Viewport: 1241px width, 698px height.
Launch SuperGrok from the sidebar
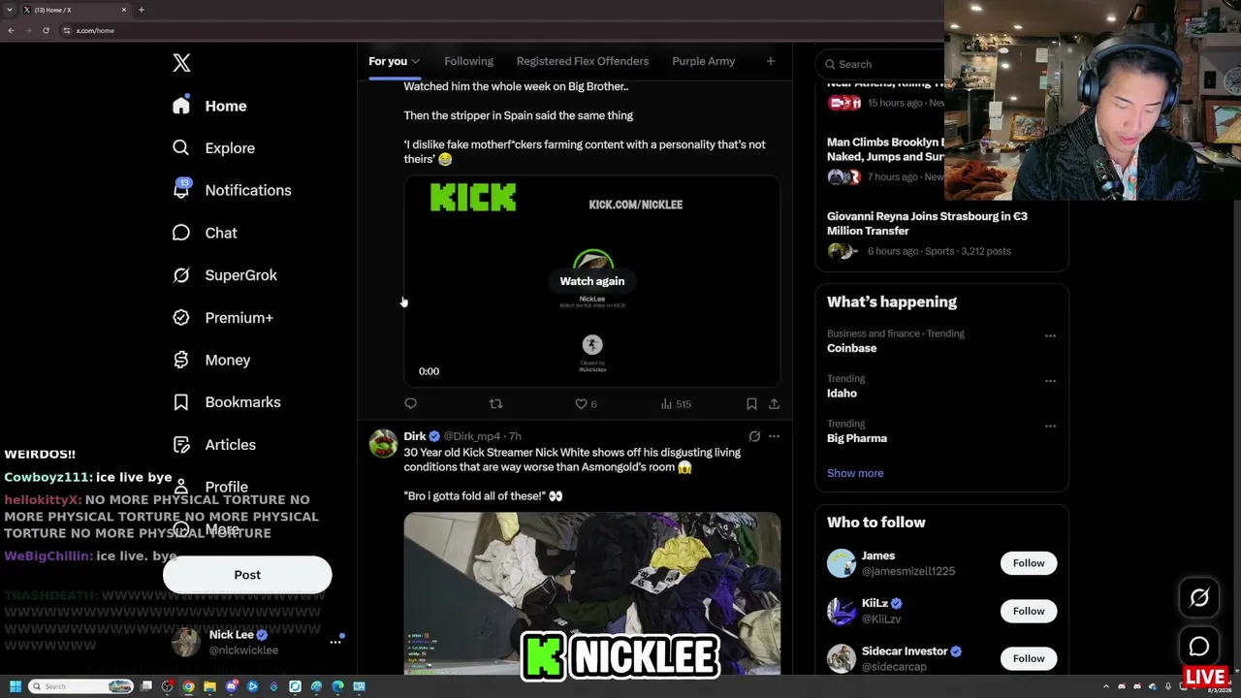(225, 275)
